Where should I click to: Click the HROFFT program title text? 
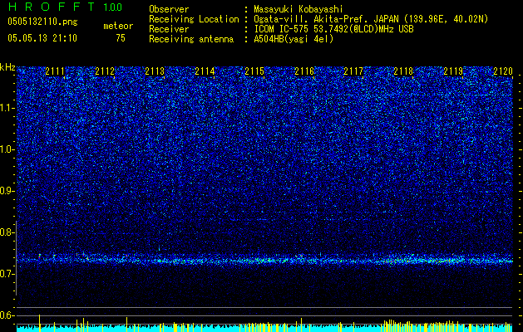52,7
